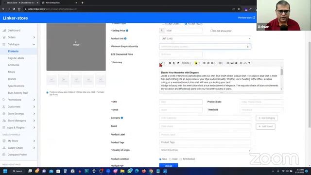Open the Brands page
Viewport: 311px width, 175px height.
click(x=12, y=79)
